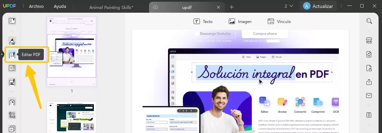The width and height of the screenshot is (382, 133).
Task: Click the Save as icon on right sidebar
Action: coord(369,115)
